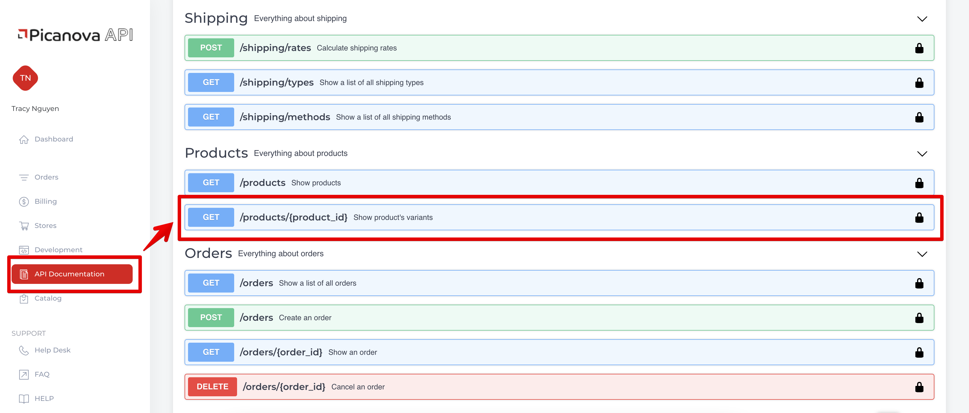Click the Picanova API logo

point(75,35)
